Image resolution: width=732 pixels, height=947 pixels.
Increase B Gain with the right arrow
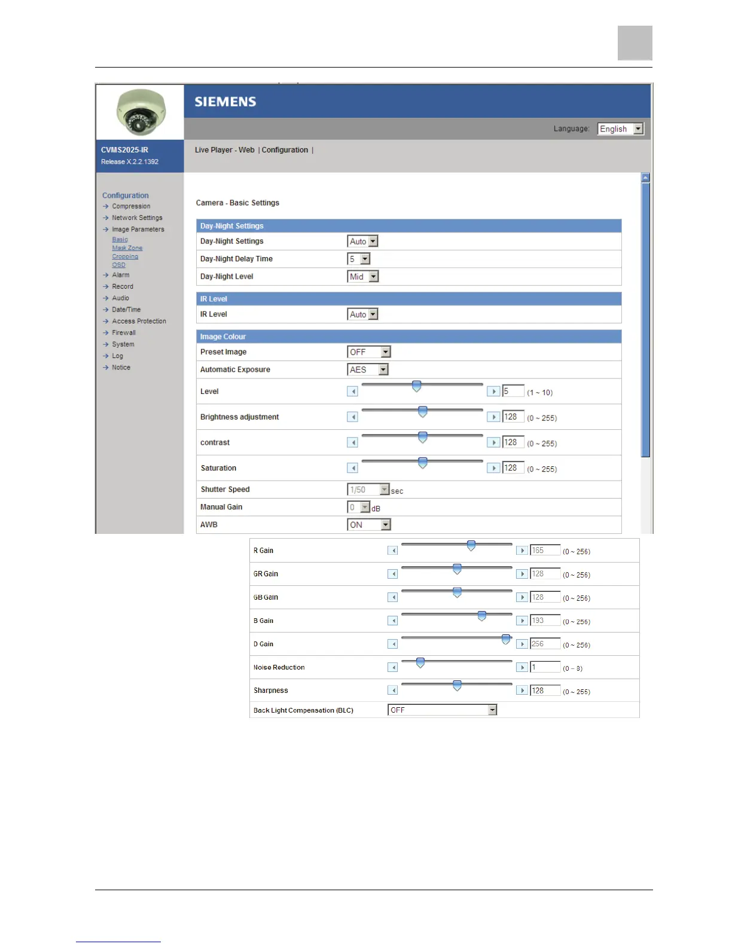pos(522,621)
